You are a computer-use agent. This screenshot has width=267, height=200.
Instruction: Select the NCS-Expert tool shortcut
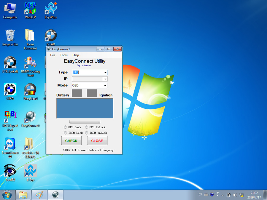(x=10, y=121)
